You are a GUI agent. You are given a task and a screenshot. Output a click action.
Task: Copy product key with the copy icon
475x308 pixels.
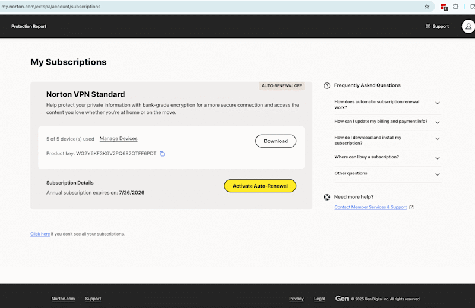162,154
